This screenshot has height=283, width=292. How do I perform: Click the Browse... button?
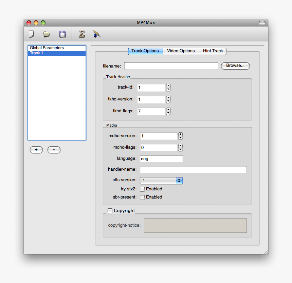click(x=235, y=66)
